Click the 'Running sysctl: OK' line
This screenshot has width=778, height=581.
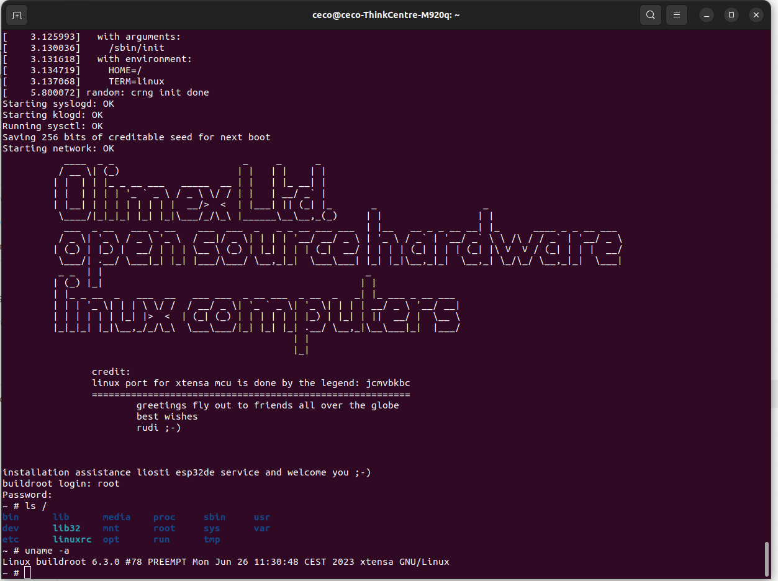tap(53, 126)
